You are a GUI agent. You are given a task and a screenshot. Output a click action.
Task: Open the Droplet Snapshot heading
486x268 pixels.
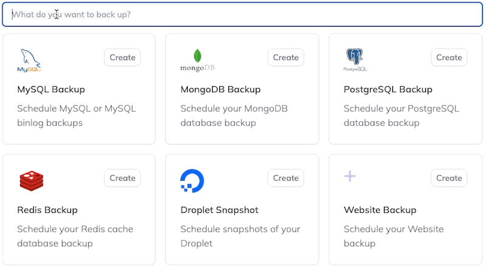tap(219, 210)
